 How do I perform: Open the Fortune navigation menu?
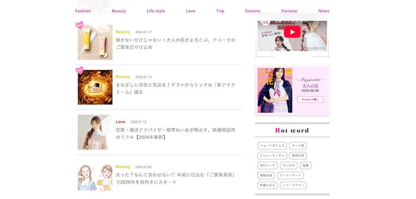coord(289,11)
